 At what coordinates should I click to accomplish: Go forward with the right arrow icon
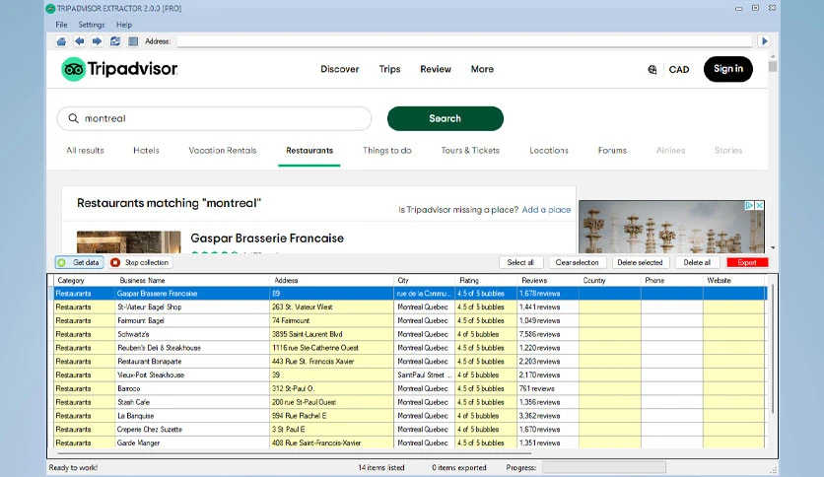click(x=98, y=41)
